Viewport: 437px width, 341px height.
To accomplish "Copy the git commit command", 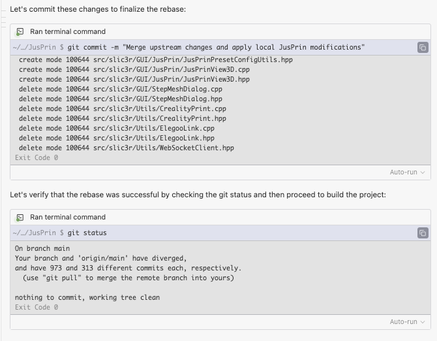I will (423, 48).
